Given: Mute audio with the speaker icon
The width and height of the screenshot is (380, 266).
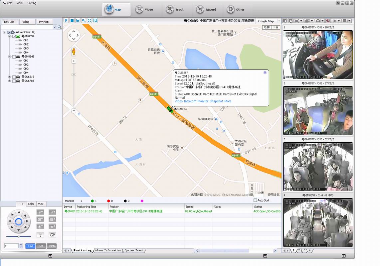Looking at the screenshot, I should click(x=327, y=21).
